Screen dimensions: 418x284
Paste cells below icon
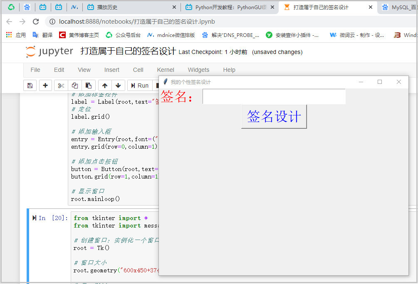[89, 86]
